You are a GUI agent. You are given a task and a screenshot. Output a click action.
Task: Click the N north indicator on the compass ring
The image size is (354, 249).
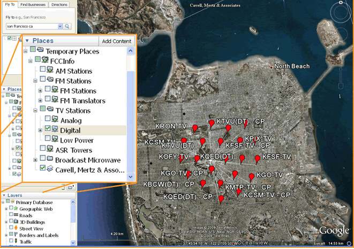341,2
